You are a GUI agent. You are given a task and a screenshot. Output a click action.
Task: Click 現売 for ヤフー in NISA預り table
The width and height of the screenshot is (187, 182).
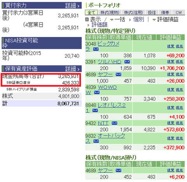point(180,170)
